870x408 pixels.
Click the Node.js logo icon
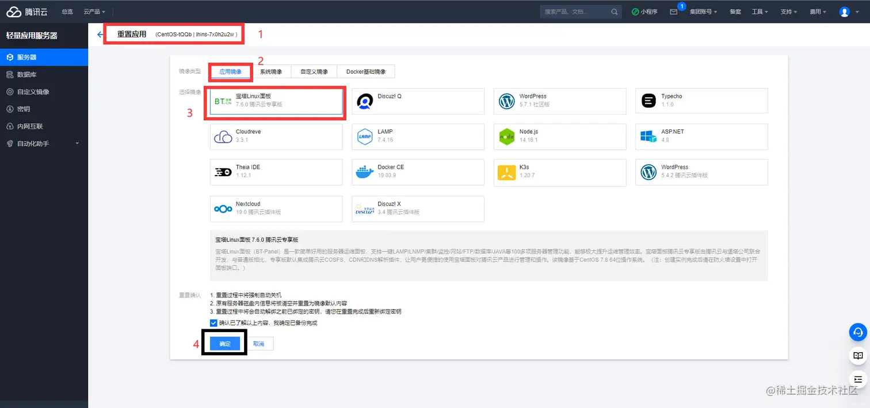[506, 137]
